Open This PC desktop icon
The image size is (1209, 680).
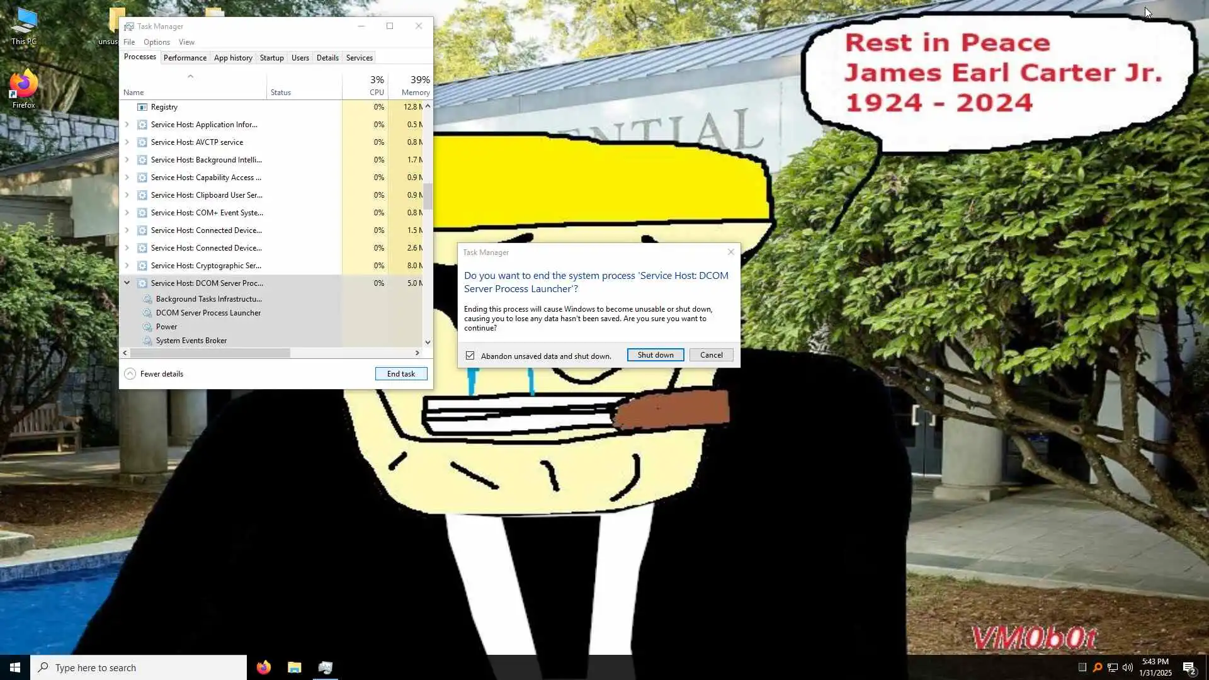(23, 22)
